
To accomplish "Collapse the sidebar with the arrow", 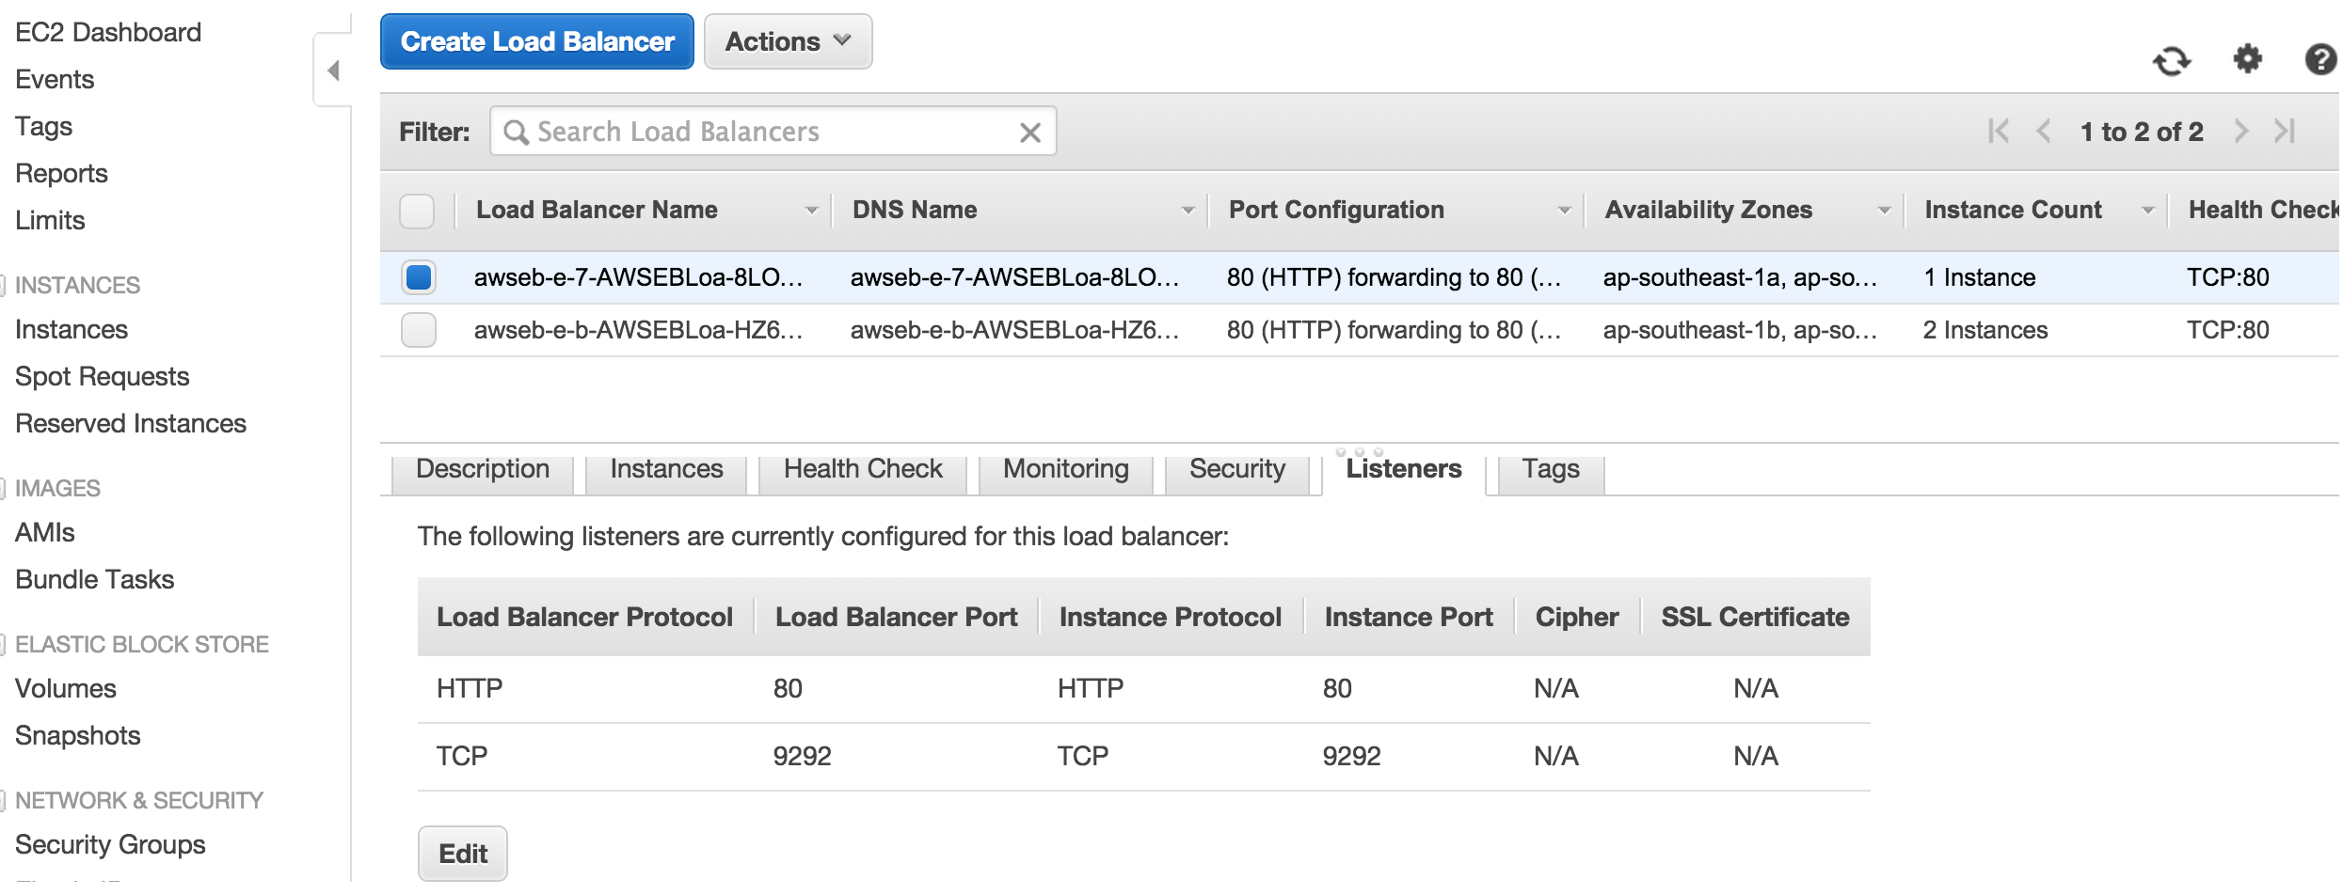I will 333,71.
